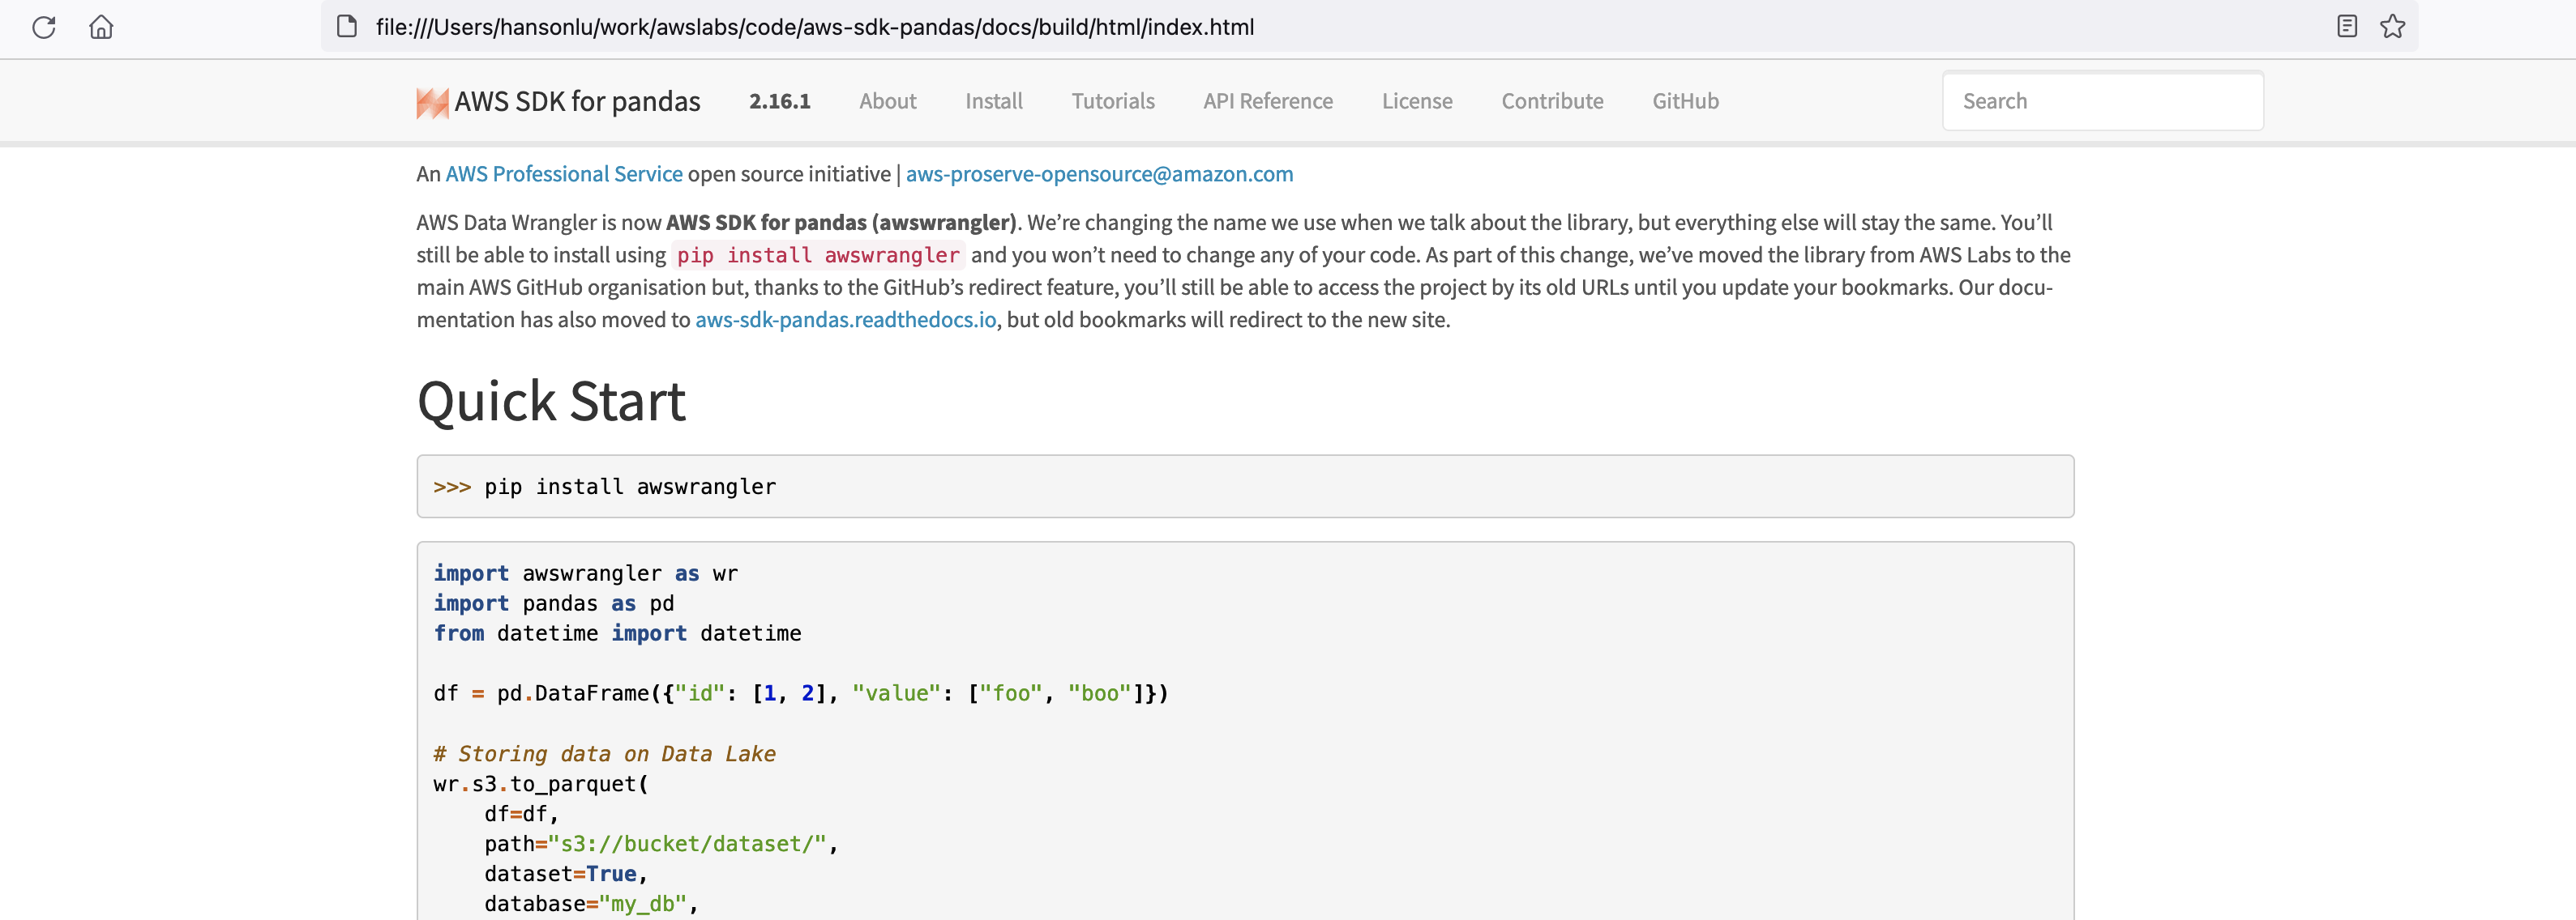Image resolution: width=2576 pixels, height=920 pixels.
Task: Click aws-proserve-opensource@amazon.com email link
Action: point(1098,174)
